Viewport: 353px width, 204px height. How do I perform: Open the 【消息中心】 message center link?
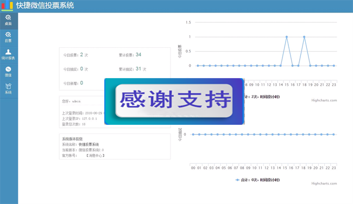coord(96,155)
